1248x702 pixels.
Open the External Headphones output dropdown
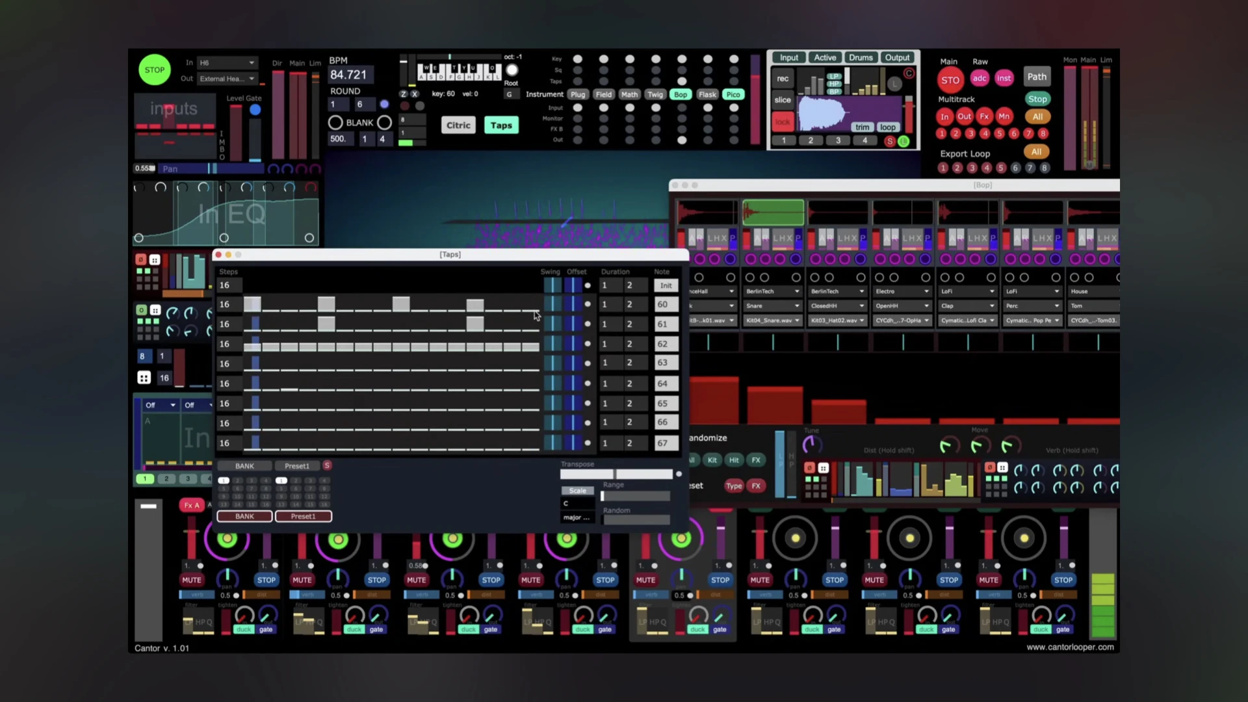coord(226,79)
